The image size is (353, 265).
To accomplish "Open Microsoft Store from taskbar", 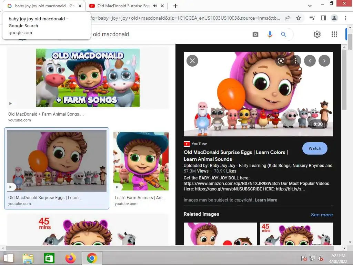I will click(x=49, y=258).
